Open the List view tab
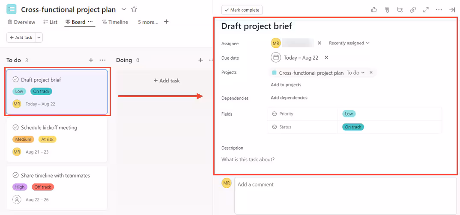 51,22
